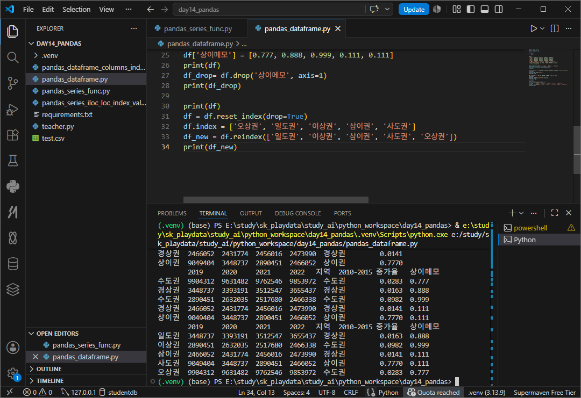581x398 pixels.
Task: Expand the breadcrumb after pandas_dataframe.py
Action: pyautogui.click(x=244, y=44)
